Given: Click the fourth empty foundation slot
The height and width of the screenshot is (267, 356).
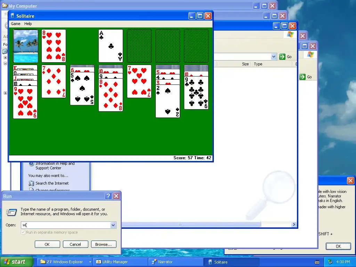Looking at the screenshot, I should [x=196, y=46].
